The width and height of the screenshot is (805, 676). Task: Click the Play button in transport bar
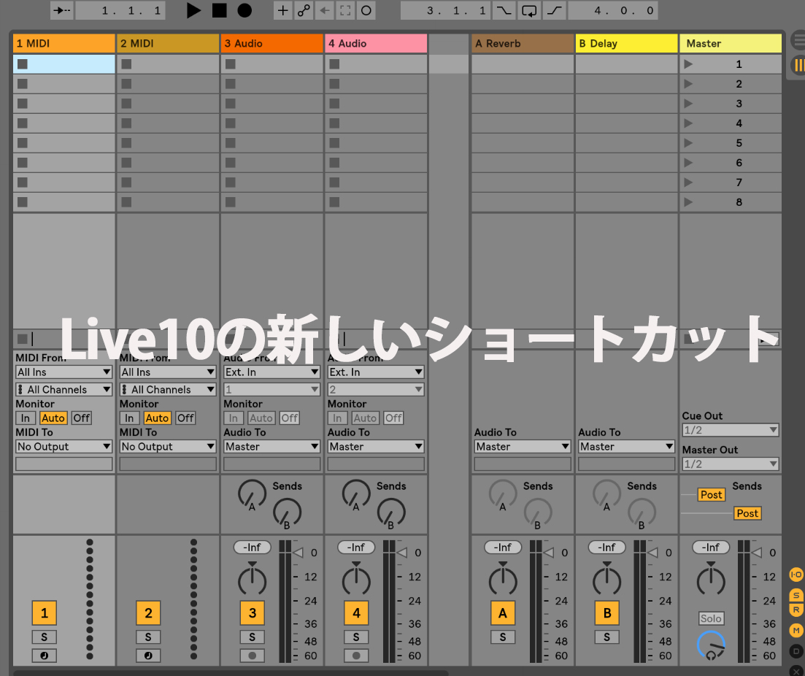tap(193, 10)
